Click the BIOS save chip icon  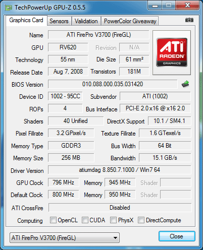coord(185,84)
